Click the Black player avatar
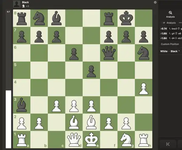Viewport: 182px width, 150px height. [17, 4]
